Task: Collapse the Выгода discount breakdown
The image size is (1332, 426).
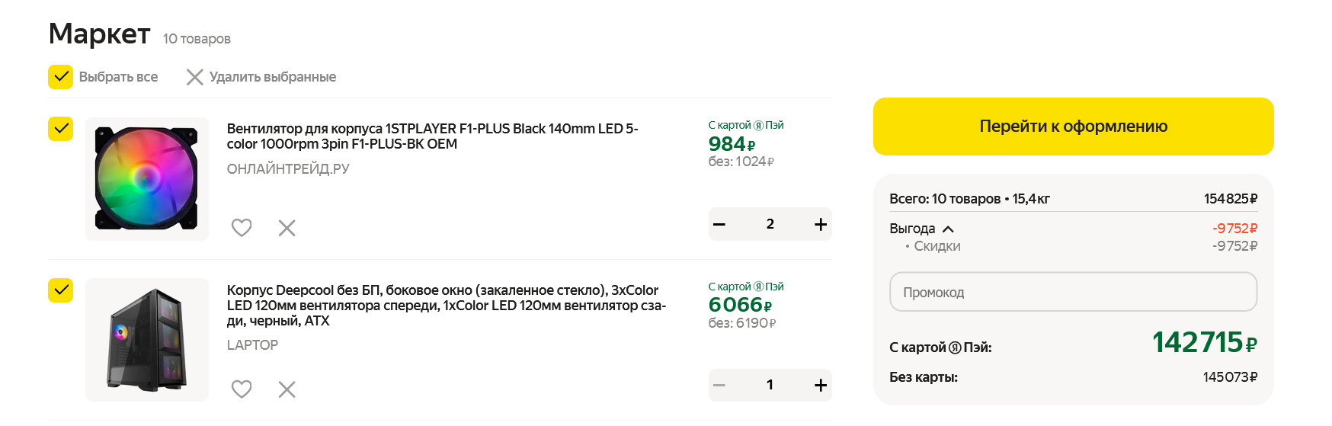Action: 948,229
